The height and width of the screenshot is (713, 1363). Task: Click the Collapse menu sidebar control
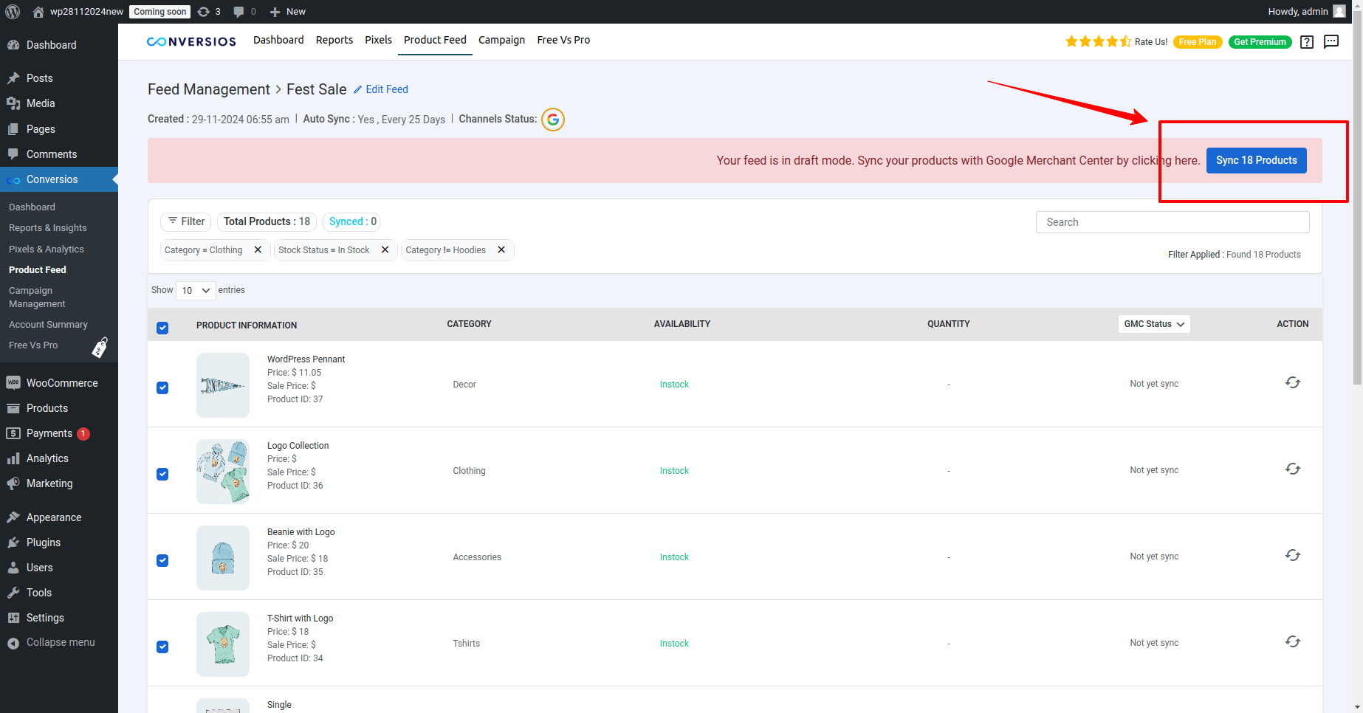[59, 642]
